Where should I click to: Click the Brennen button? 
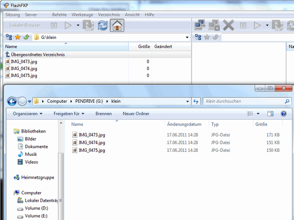103,114
